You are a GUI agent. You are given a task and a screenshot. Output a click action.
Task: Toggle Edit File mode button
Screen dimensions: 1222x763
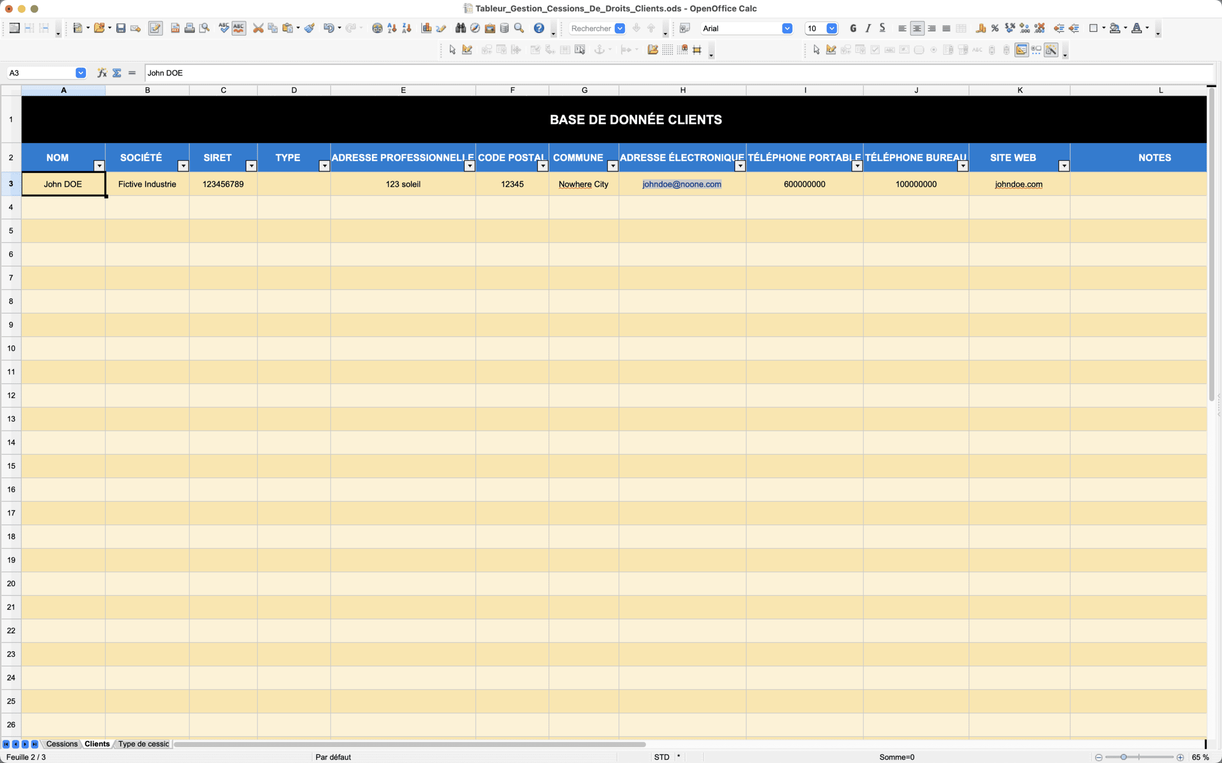coord(156,28)
